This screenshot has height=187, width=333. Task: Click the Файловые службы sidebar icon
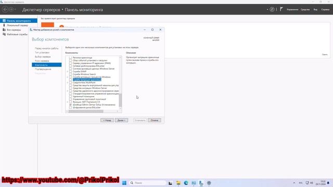coord(4,34)
